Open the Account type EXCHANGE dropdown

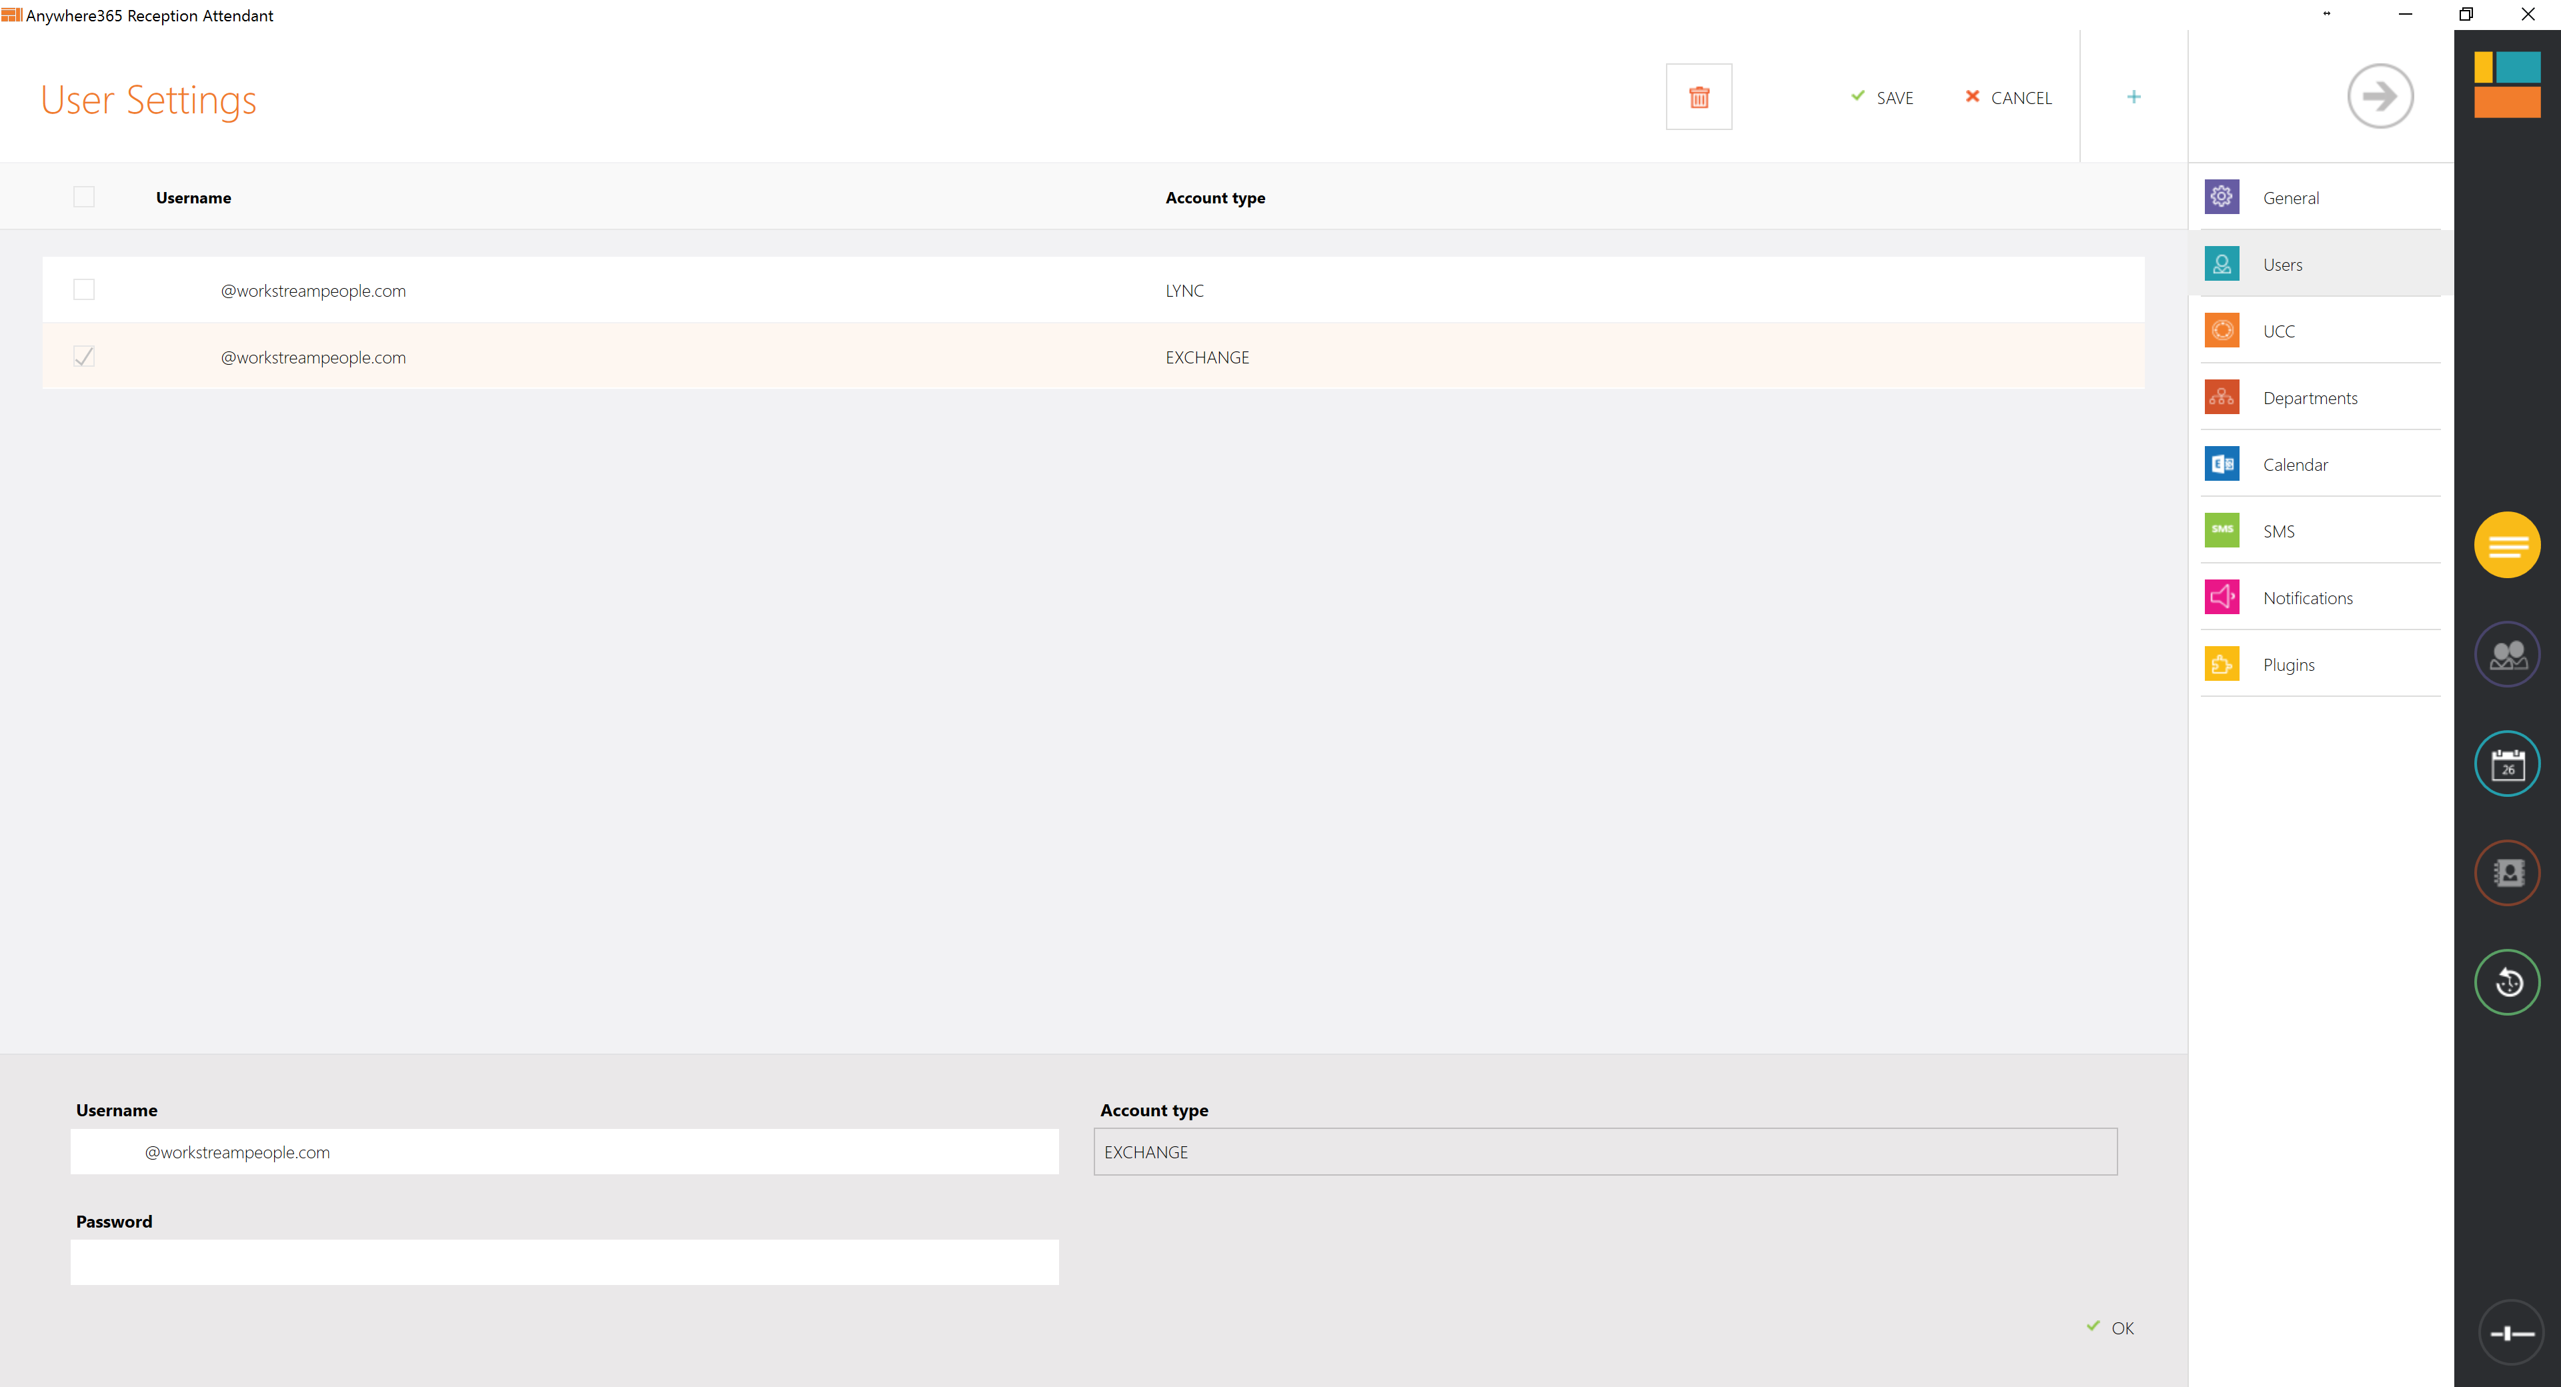click(x=1605, y=1152)
